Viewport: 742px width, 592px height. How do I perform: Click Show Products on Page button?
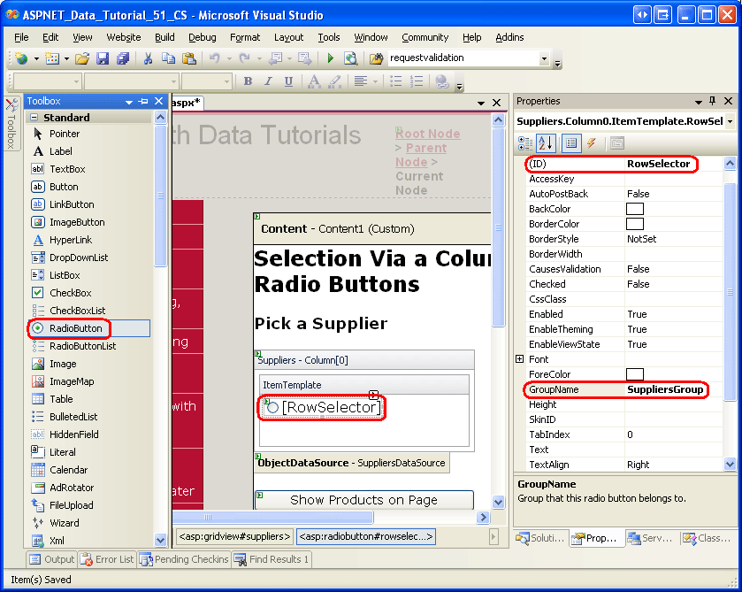coord(363,500)
